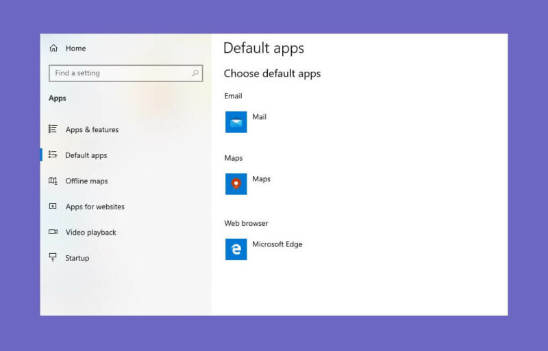548x351 pixels.
Task: Click the Apps for websites icon
Action: [53, 206]
